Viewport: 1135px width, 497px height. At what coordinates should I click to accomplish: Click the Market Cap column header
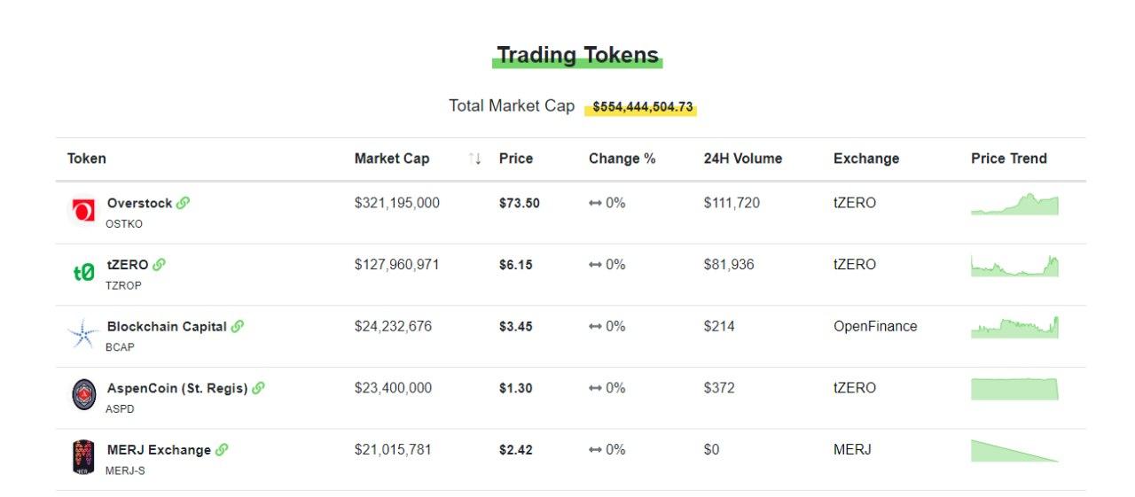pyautogui.click(x=392, y=159)
